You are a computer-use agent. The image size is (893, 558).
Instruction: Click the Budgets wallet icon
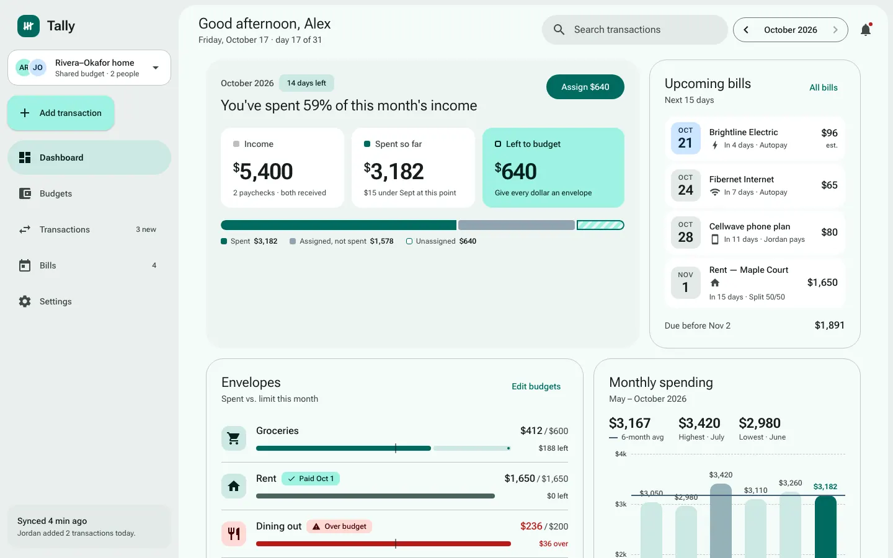click(x=25, y=193)
